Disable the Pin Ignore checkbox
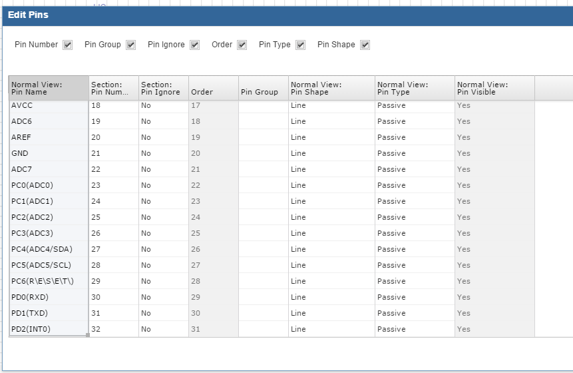This screenshot has width=573, height=373. (195, 45)
